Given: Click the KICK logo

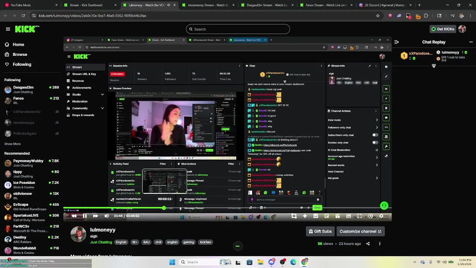Looking at the screenshot, I should [x=27, y=29].
